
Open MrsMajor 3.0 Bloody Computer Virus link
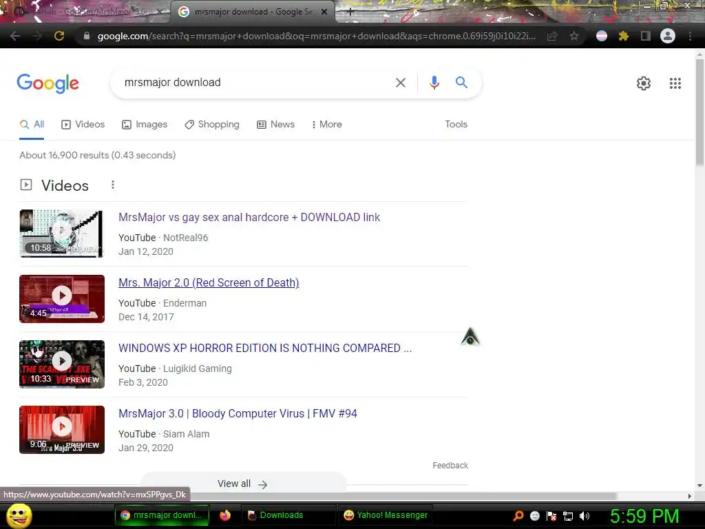pos(238,413)
